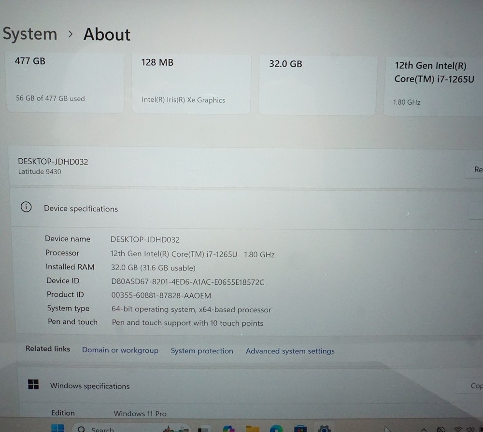Viewport: 483px width, 432px height.
Task: Click the breadcrumb chevron after System
Action: click(x=71, y=34)
